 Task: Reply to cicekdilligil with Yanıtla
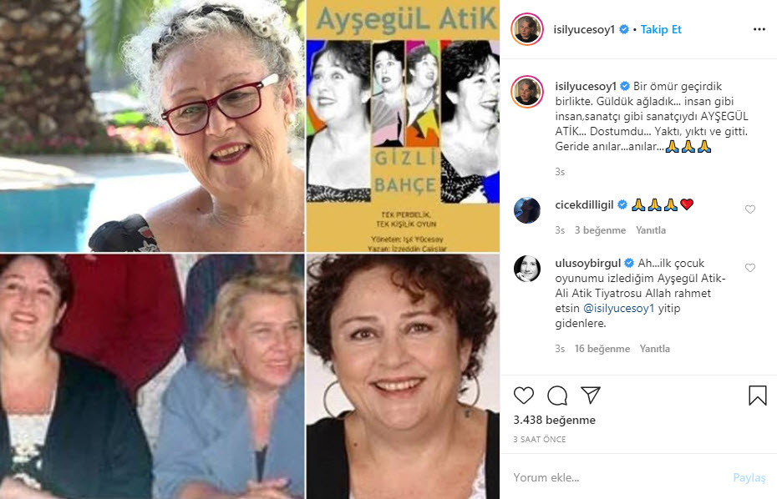651,230
